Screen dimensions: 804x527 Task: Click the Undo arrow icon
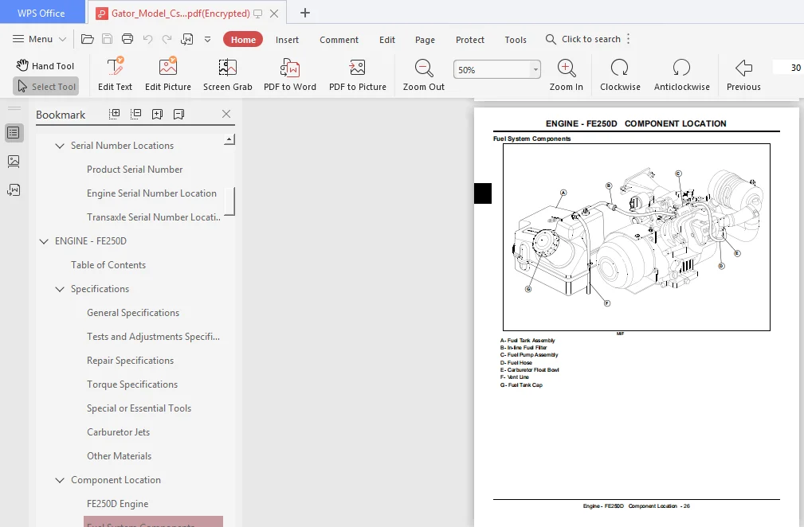tap(147, 39)
